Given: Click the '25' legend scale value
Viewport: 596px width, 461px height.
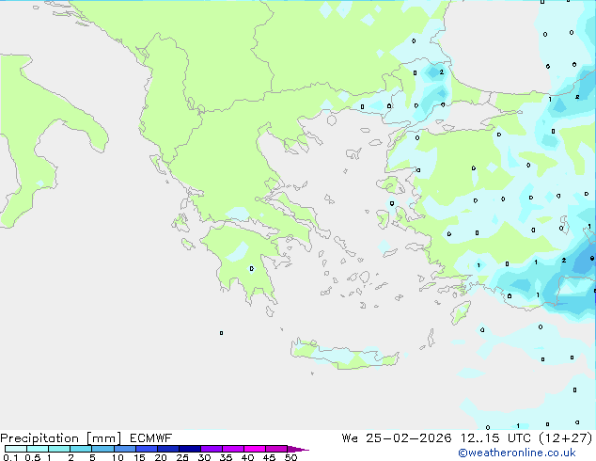Looking at the screenshot, I should coord(182,457).
